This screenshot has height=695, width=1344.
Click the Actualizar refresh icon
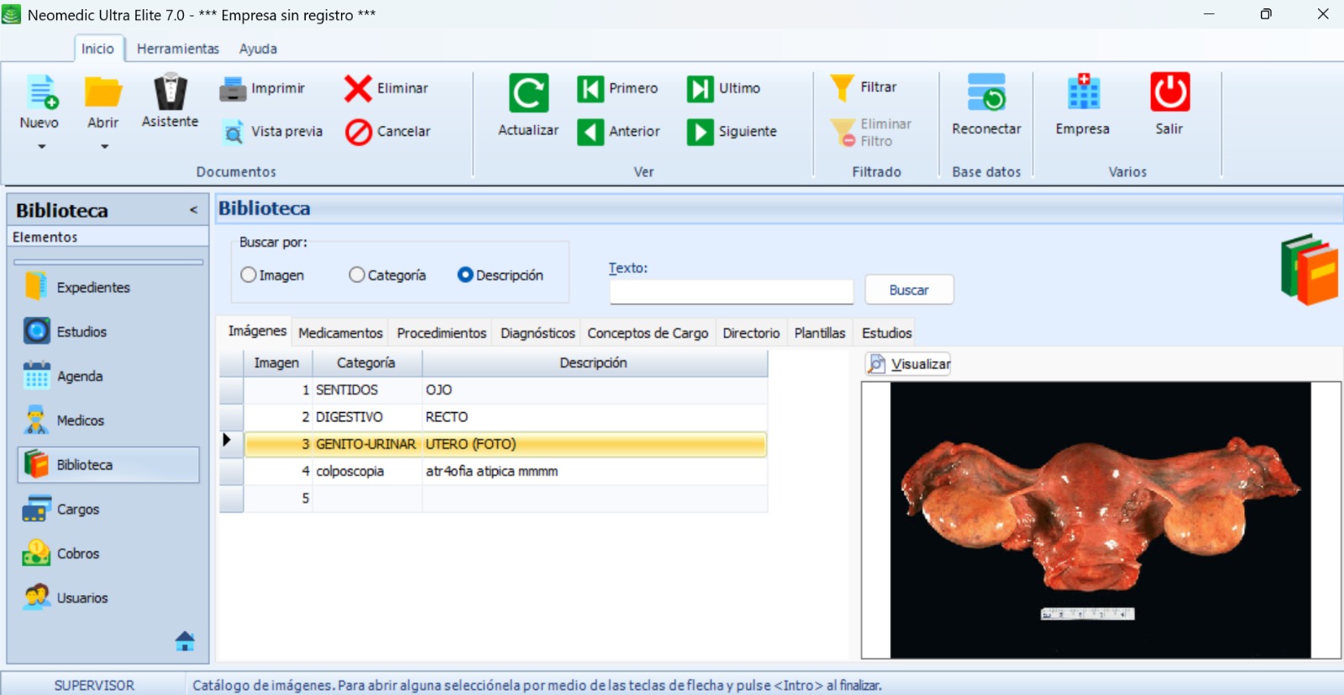tap(528, 93)
